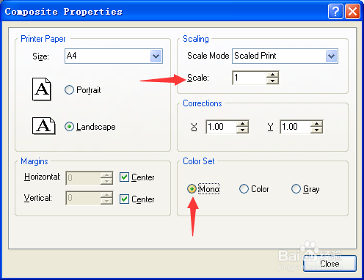The width and height of the screenshot is (364, 280).
Task: Click the Vertical margin down arrow
Action: coord(106,201)
